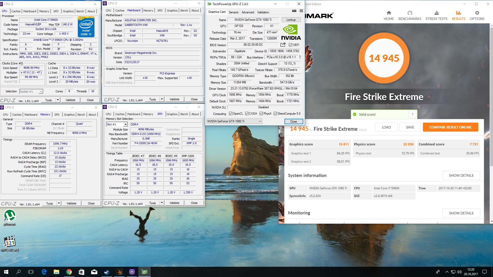Open 3DMark OPTIONS gear
The width and height of the screenshot is (493, 277).
point(477,15)
